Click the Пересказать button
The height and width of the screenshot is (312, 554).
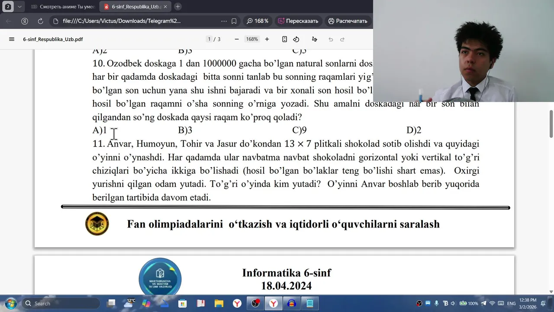point(298,21)
